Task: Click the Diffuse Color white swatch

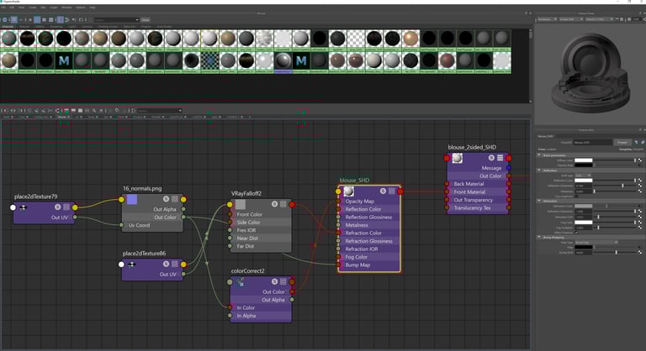Action: [584, 160]
